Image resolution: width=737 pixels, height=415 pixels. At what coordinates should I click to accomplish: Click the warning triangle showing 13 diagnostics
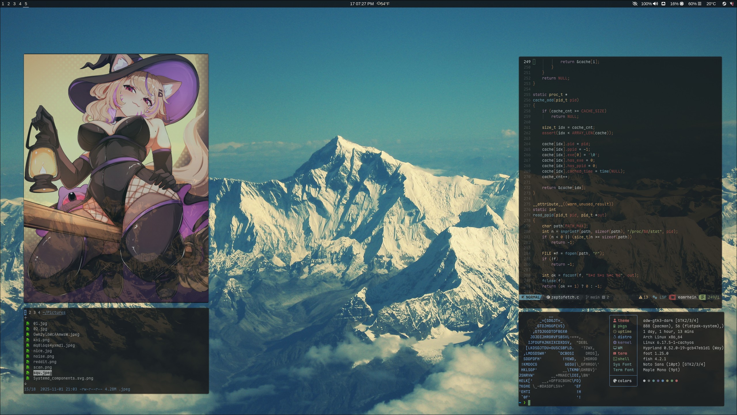[641, 297]
